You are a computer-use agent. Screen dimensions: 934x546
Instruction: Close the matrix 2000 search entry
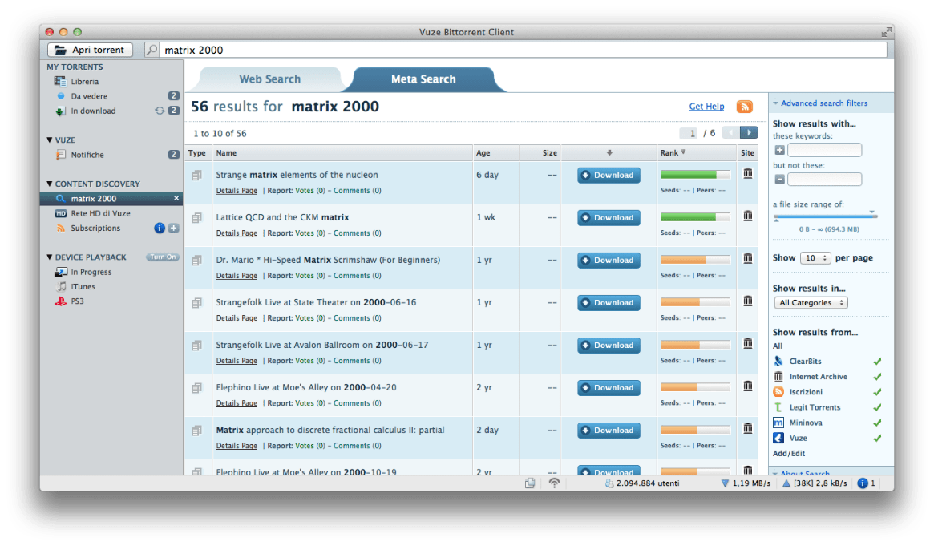(176, 198)
